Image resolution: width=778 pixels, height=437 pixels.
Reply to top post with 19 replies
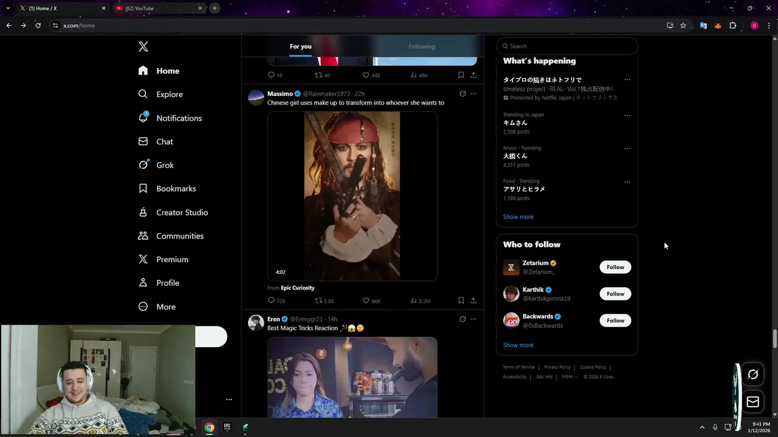click(275, 75)
